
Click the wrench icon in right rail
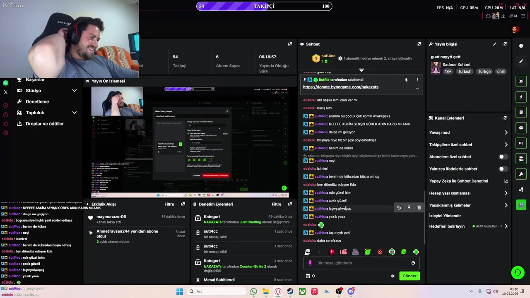tap(521, 174)
